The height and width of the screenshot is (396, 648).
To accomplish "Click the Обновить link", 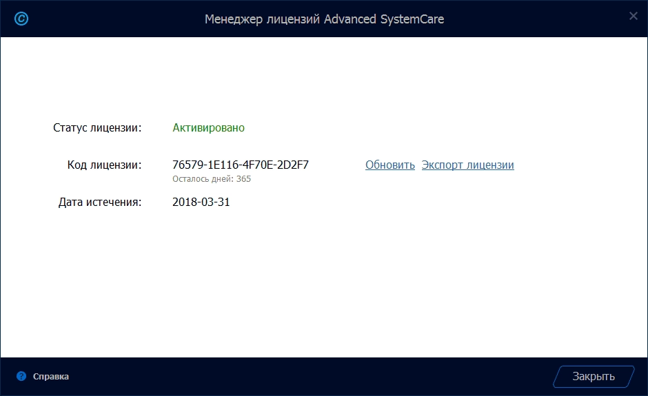I will 389,165.
